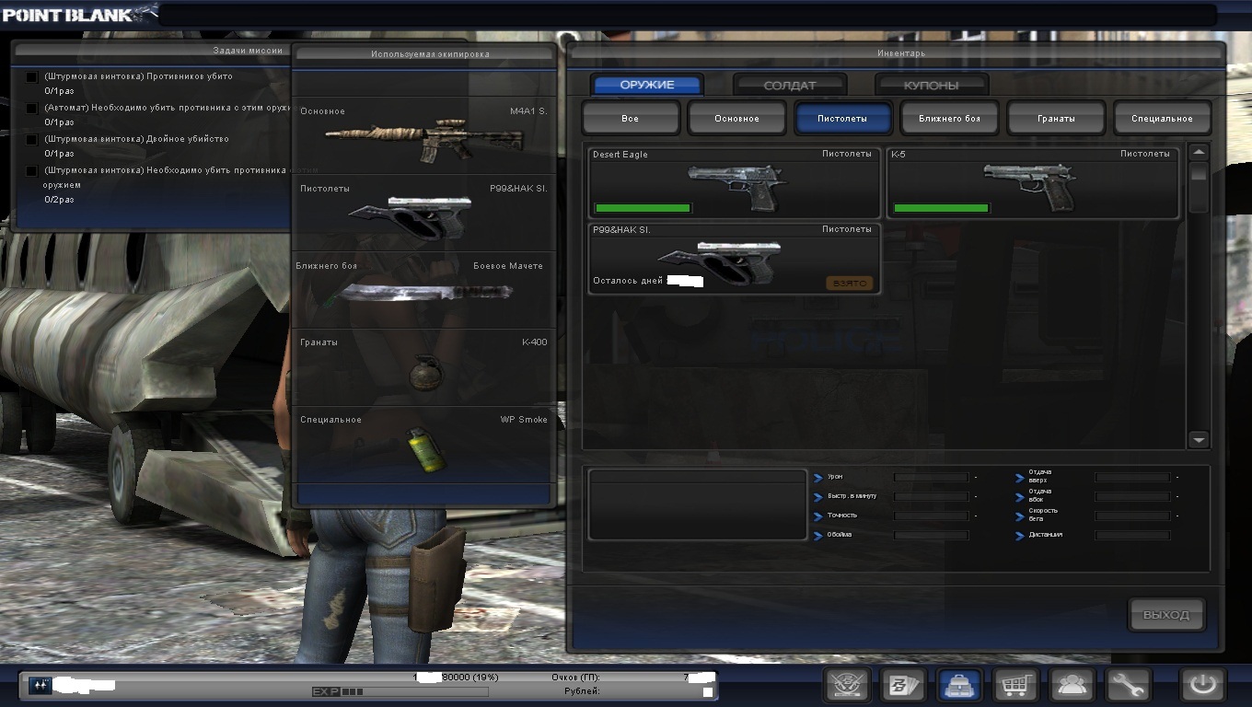1252x707 pixels.
Task: Filter inventory by Ближнего боя
Action: click(949, 119)
